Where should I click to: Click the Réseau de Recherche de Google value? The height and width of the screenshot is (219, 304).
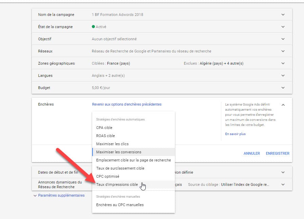(x=151, y=51)
